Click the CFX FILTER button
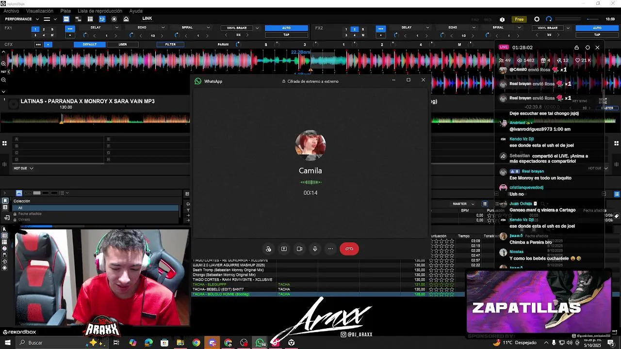Image resolution: width=621 pixels, height=349 pixels. (170, 45)
